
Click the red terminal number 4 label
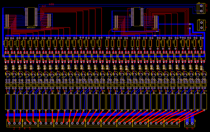tap(25, 128)
